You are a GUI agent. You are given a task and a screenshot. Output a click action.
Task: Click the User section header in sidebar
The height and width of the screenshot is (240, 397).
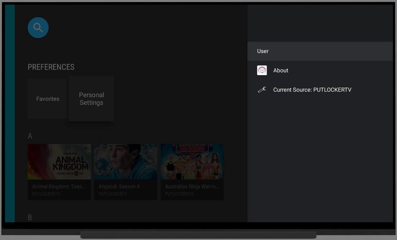pos(263,50)
